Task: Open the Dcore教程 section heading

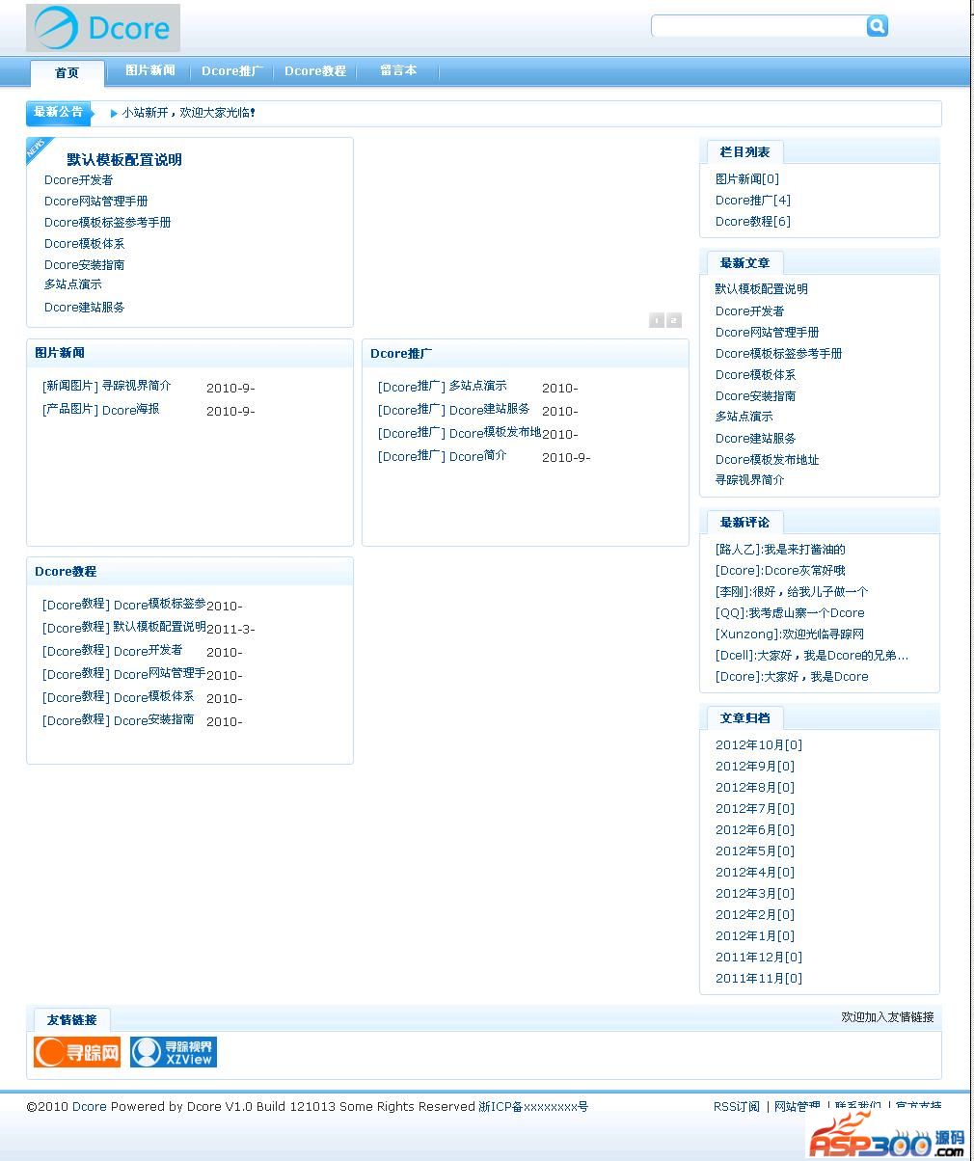Action: point(66,572)
